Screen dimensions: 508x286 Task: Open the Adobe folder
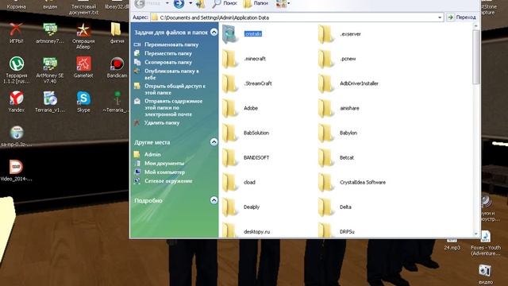pos(240,108)
